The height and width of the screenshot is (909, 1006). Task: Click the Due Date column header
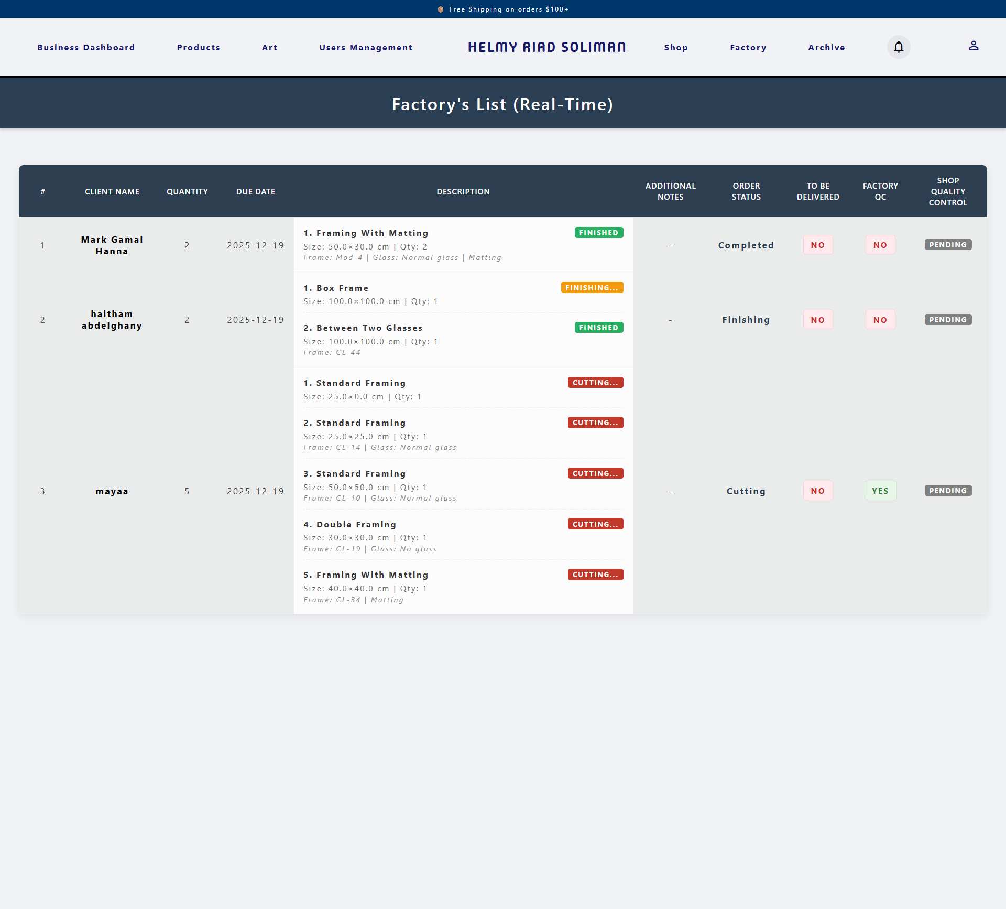[255, 192]
